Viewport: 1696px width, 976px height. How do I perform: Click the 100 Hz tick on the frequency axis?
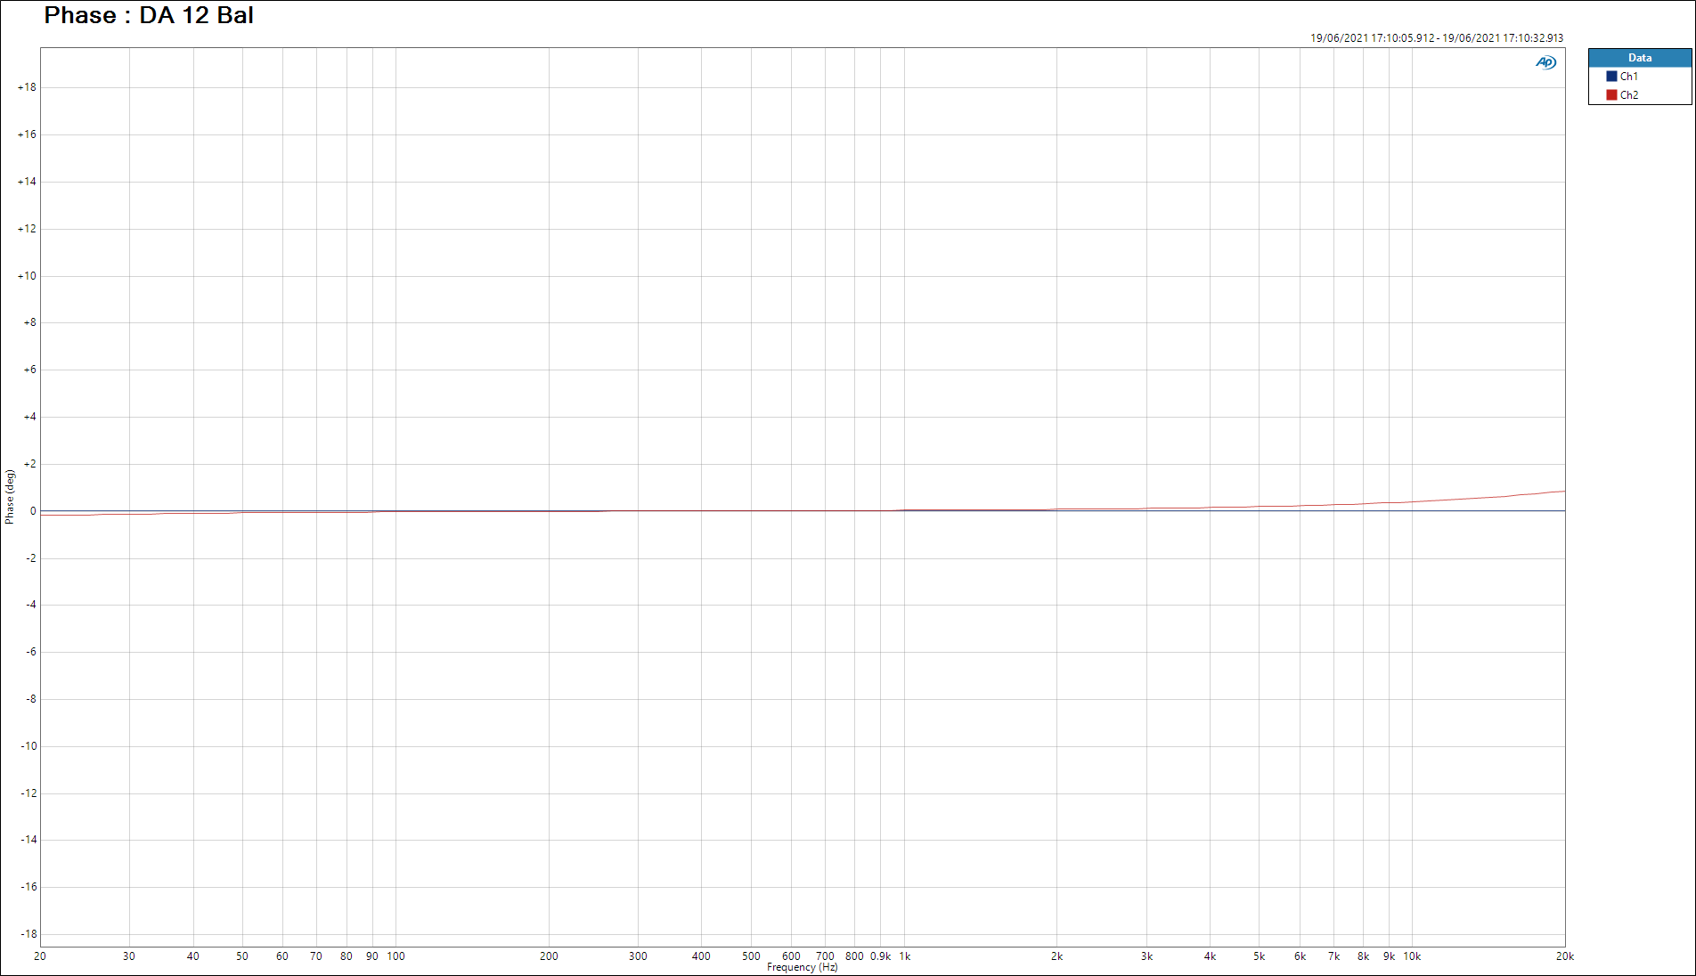(x=395, y=956)
